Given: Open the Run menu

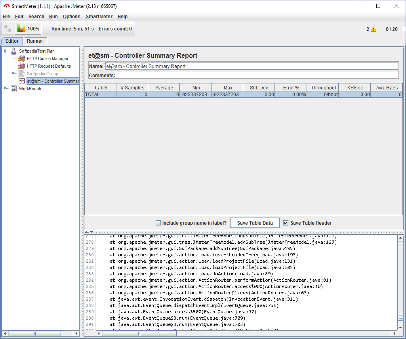Looking at the screenshot, I should tap(53, 17).
